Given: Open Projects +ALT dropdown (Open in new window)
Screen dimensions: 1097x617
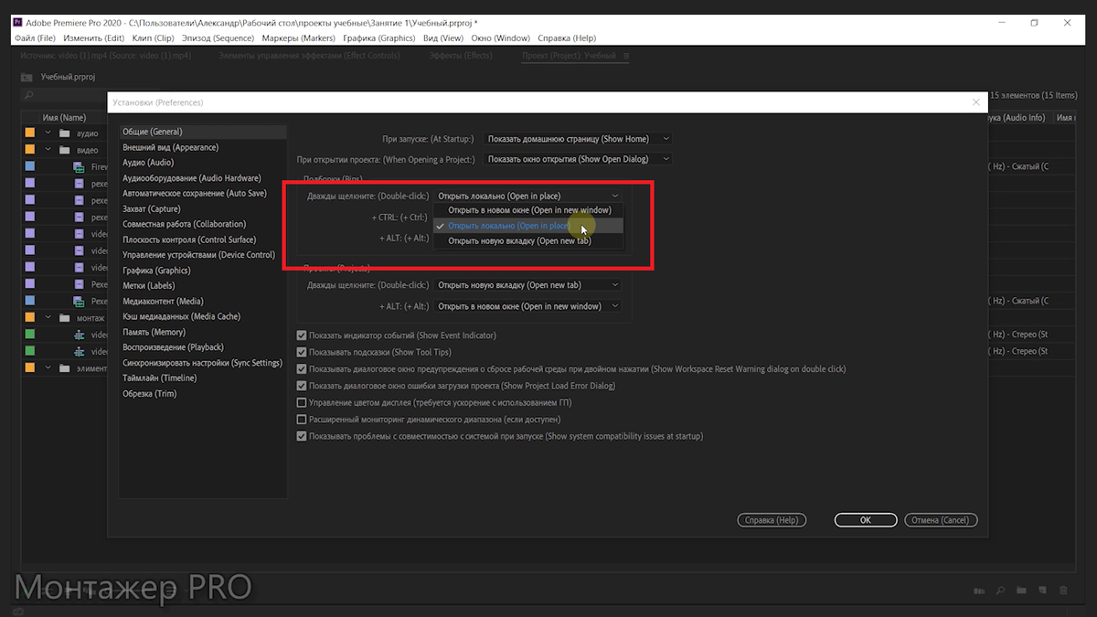Looking at the screenshot, I should tap(527, 306).
